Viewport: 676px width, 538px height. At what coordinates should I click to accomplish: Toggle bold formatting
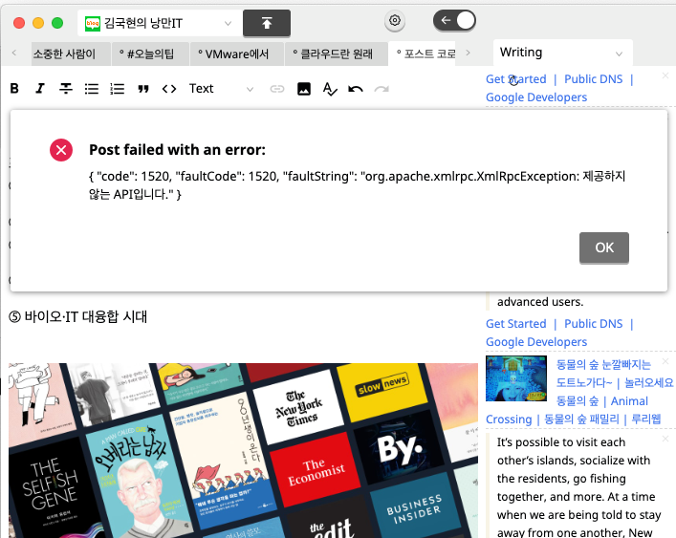14,89
